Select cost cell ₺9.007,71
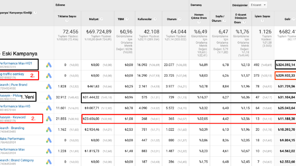This screenshot has height=166, width=296. coord(91,108)
